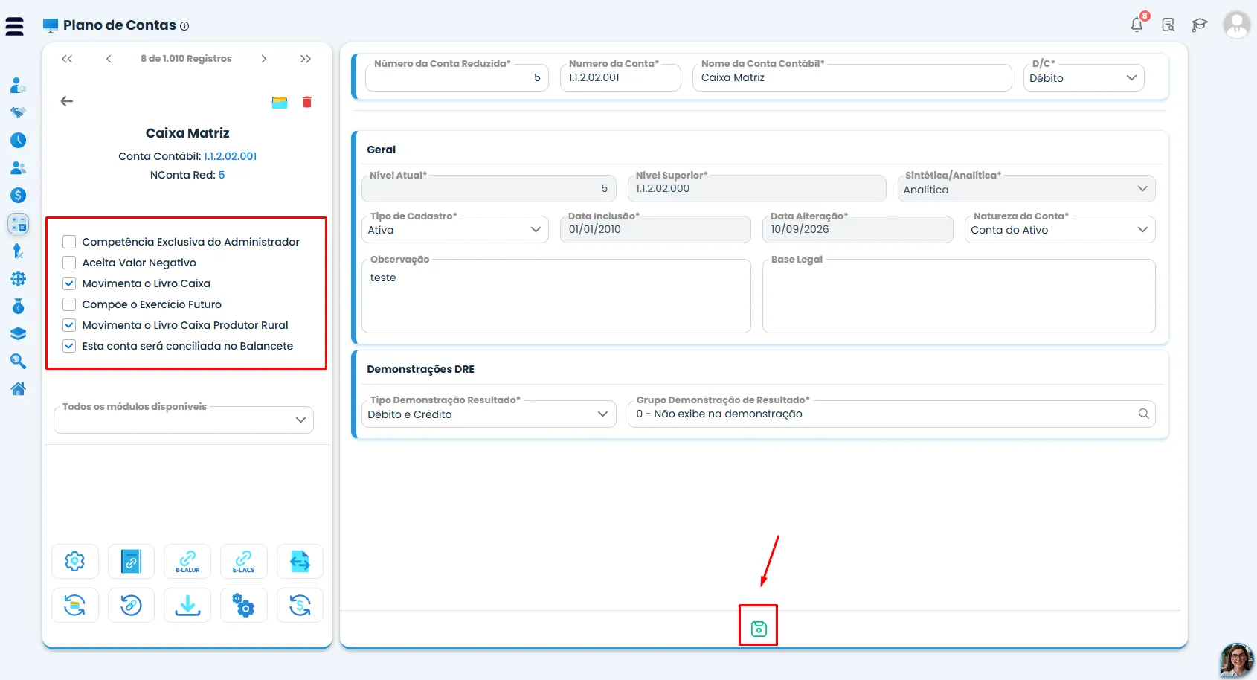Click the download arrow icon
Viewport: 1257px width, 680px height.
(x=187, y=606)
